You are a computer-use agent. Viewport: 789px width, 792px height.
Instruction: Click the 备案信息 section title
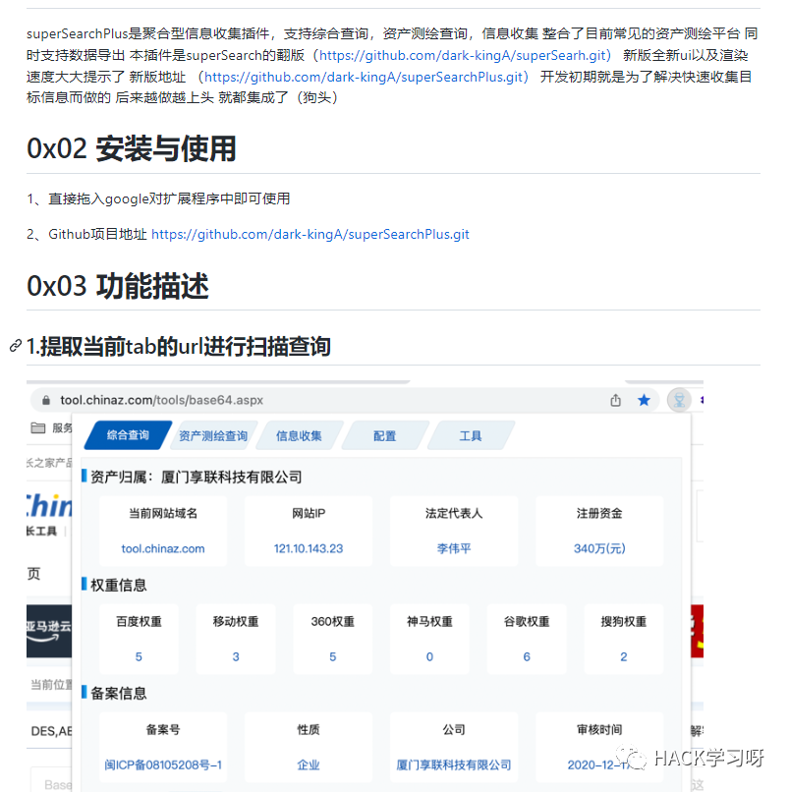(118, 693)
